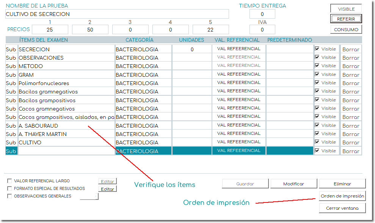Enable VALOR REFERENCIAL LARGO checkbox
The height and width of the screenshot is (223, 375).
click(10, 181)
